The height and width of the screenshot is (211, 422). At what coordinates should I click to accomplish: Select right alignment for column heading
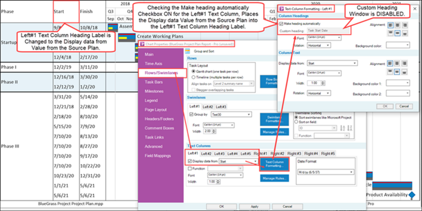coord(405,25)
